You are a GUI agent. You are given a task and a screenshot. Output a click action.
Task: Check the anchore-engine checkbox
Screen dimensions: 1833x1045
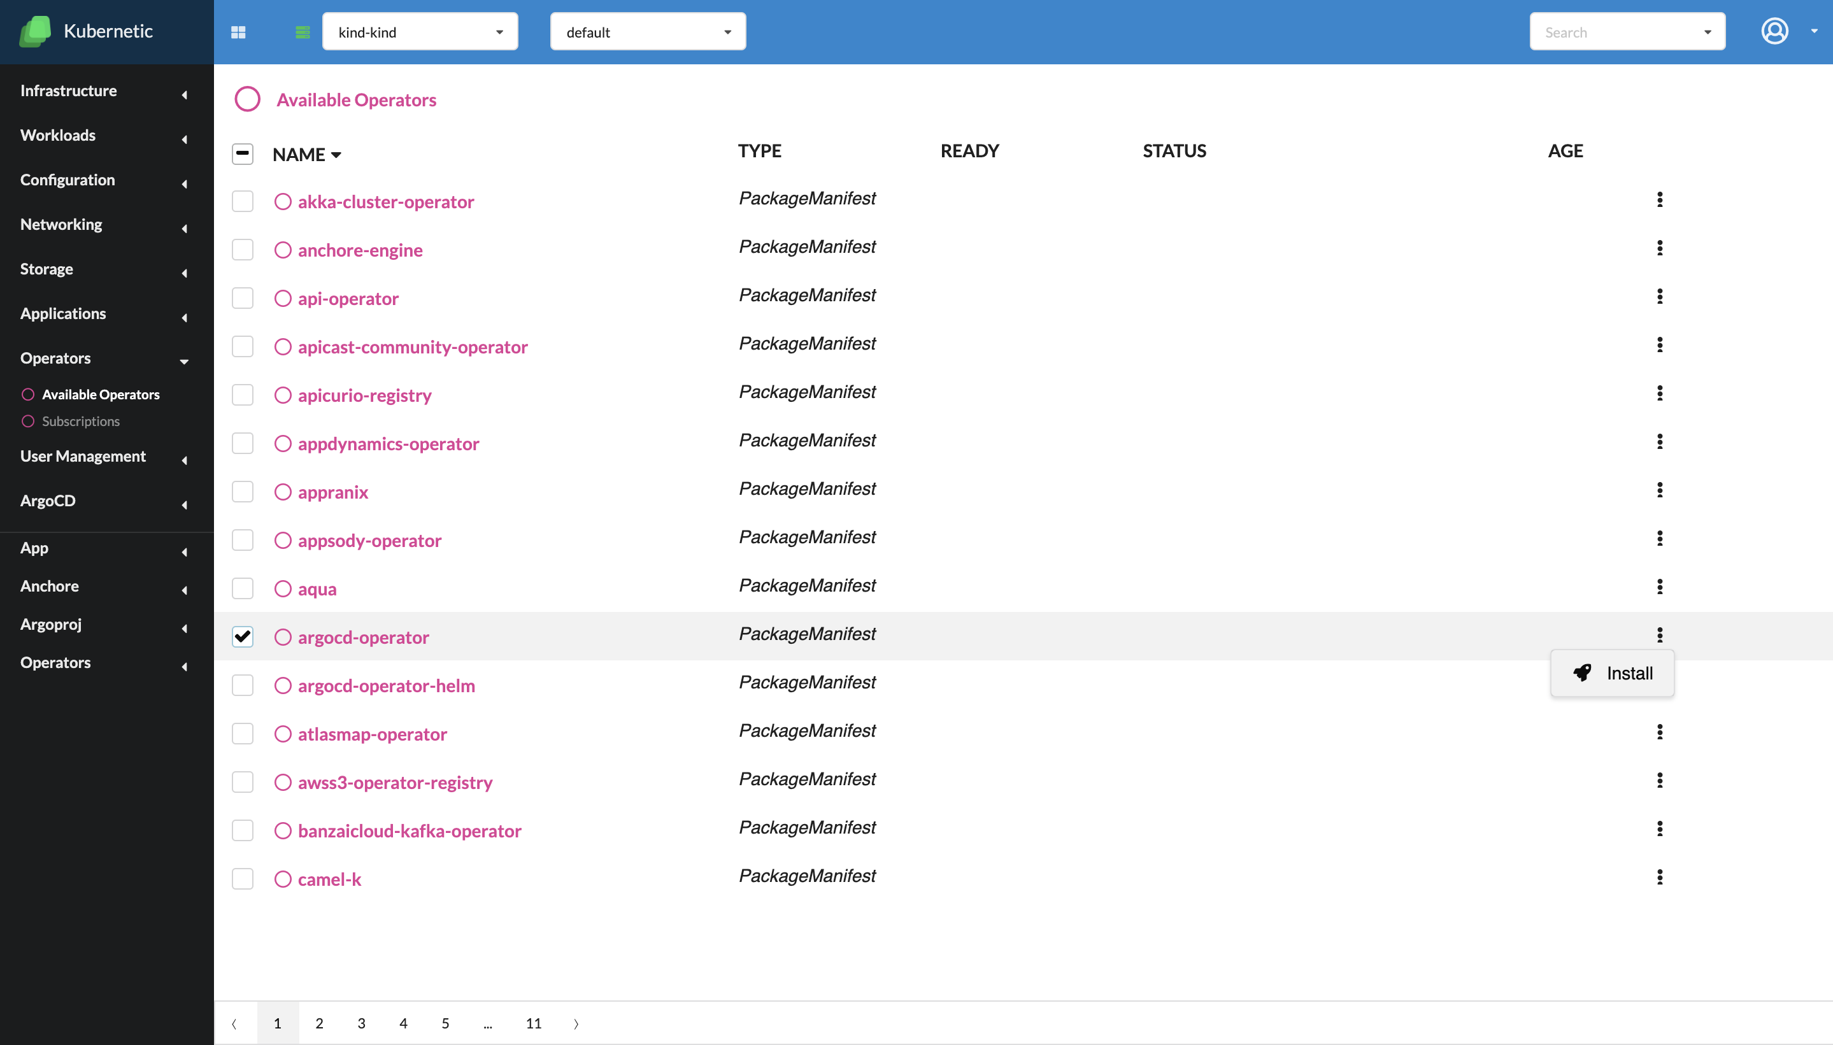(243, 250)
